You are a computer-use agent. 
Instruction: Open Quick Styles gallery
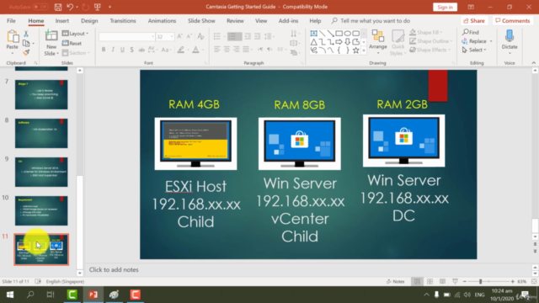click(x=398, y=43)
